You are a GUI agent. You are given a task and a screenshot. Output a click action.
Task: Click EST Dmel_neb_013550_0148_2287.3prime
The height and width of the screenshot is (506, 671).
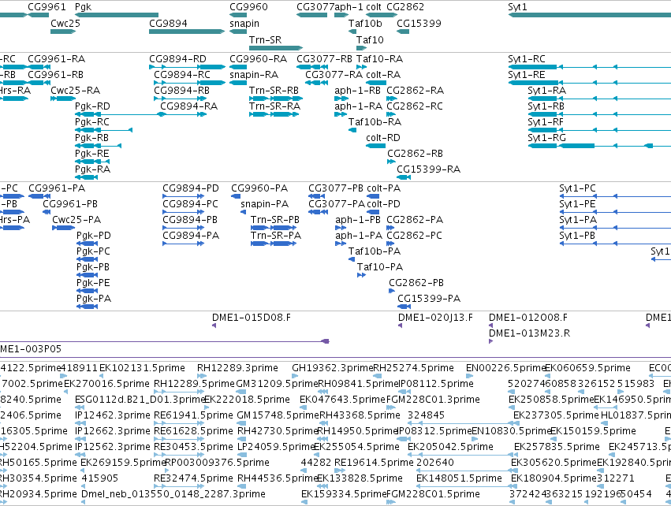pyautogui.click(x=173, y=494)
